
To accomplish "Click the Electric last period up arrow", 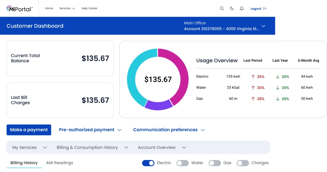I will [253, 76].
